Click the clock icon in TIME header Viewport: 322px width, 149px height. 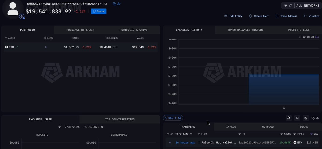[177, 134]
